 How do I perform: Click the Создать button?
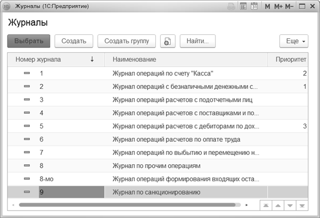[74, 41]
